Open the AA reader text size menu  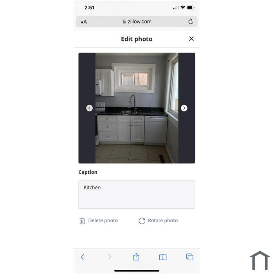point(84,22)
